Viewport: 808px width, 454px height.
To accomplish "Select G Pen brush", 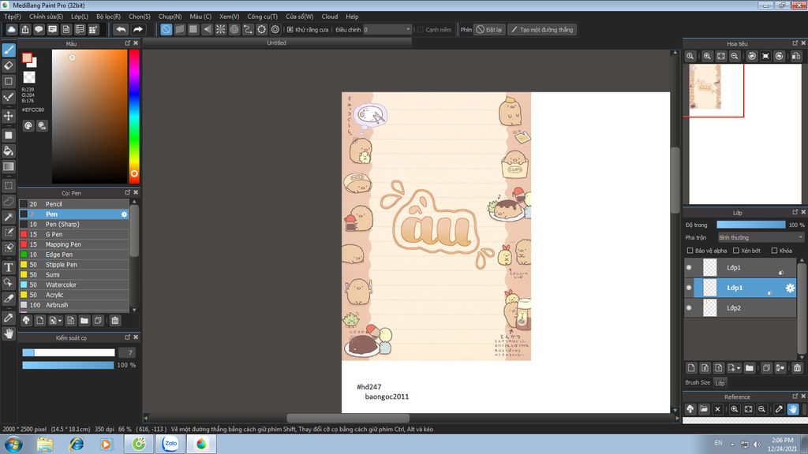I will (x=74, y=234).
